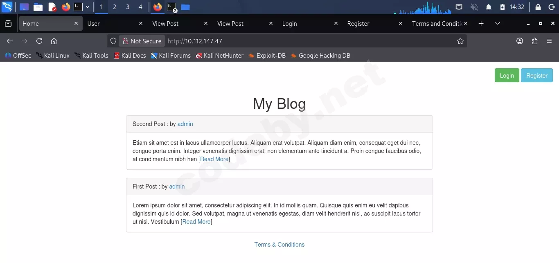Screen dimensions: 559x263
Task: Open Read More link for Second Post
Action: pos(214,159)
